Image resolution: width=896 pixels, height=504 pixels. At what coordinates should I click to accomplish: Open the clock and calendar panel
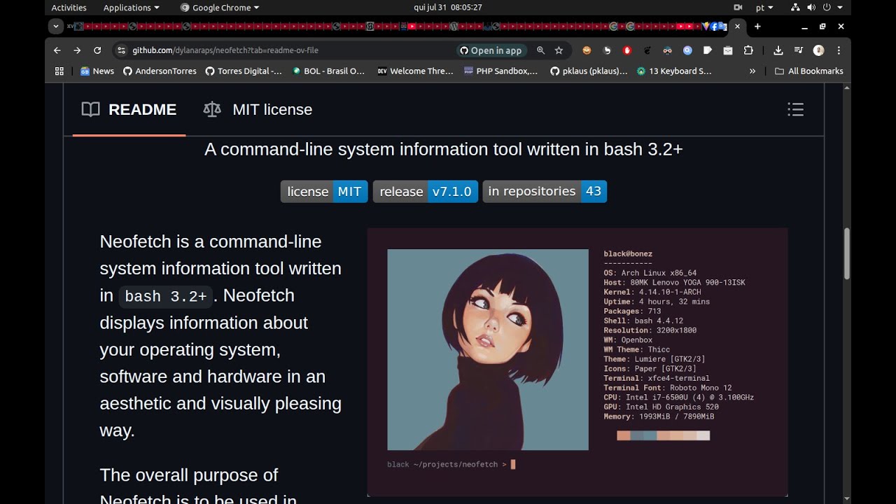click(448, 8)
